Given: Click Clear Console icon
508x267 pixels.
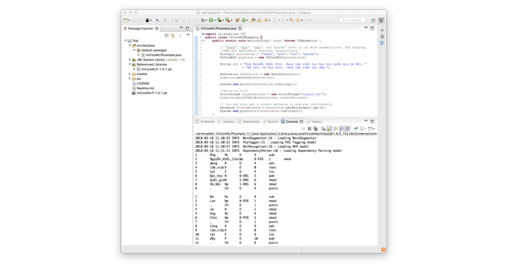Looking at the screenshot, I should (x=323, y=128).
